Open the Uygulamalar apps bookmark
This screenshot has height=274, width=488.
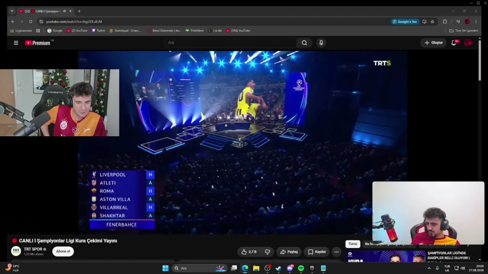[21, 30]
